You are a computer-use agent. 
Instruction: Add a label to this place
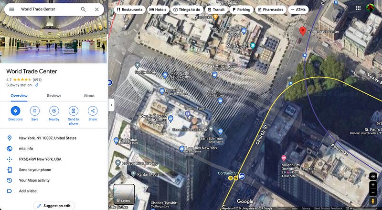(53, 191)
